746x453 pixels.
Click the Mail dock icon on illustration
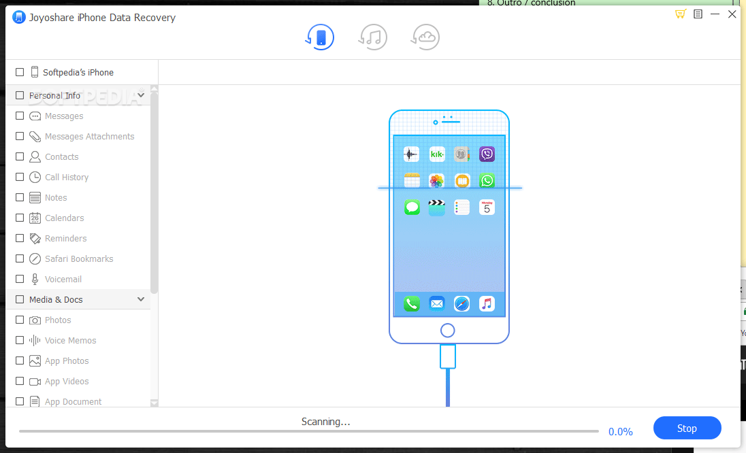(437, 304)
